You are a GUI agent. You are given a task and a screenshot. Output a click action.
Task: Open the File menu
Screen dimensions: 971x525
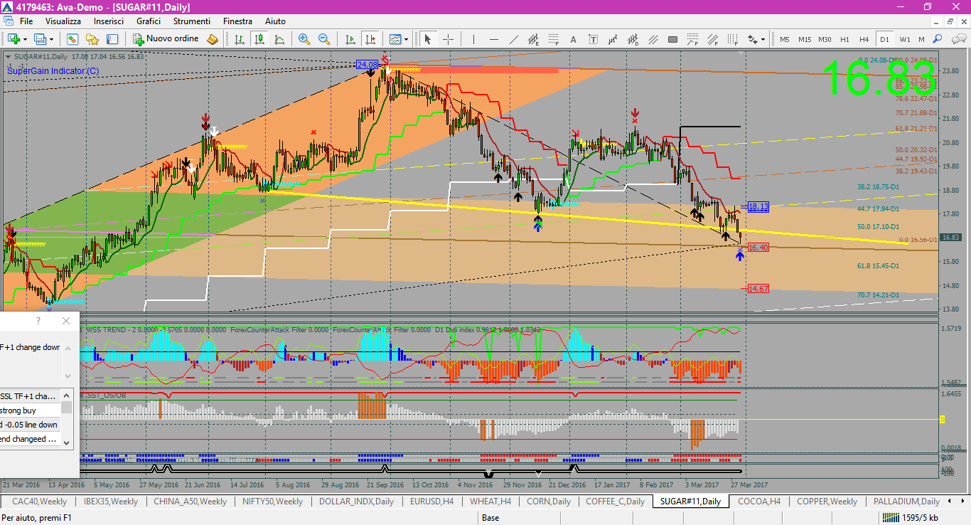[26, 21]
